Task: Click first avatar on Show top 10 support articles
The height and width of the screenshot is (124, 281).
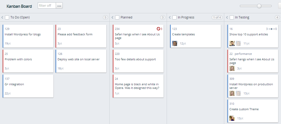Action: click(x=232, y=43)
